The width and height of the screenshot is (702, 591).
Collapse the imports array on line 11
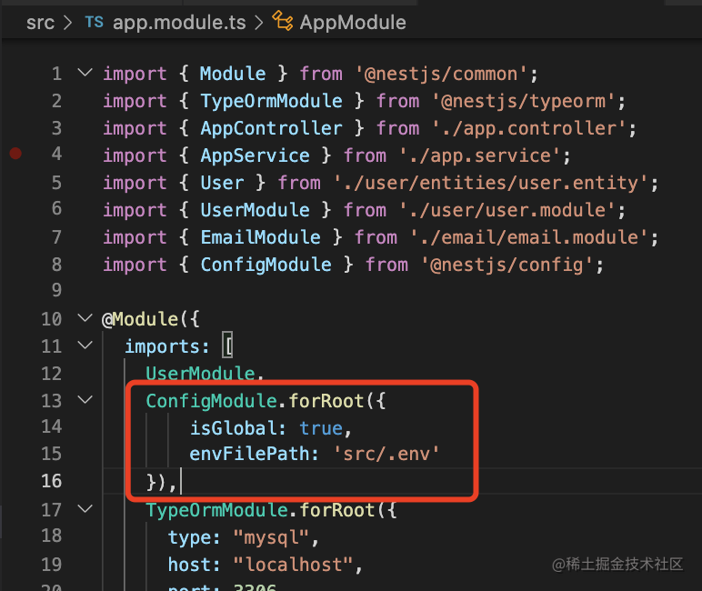(85, 346)
